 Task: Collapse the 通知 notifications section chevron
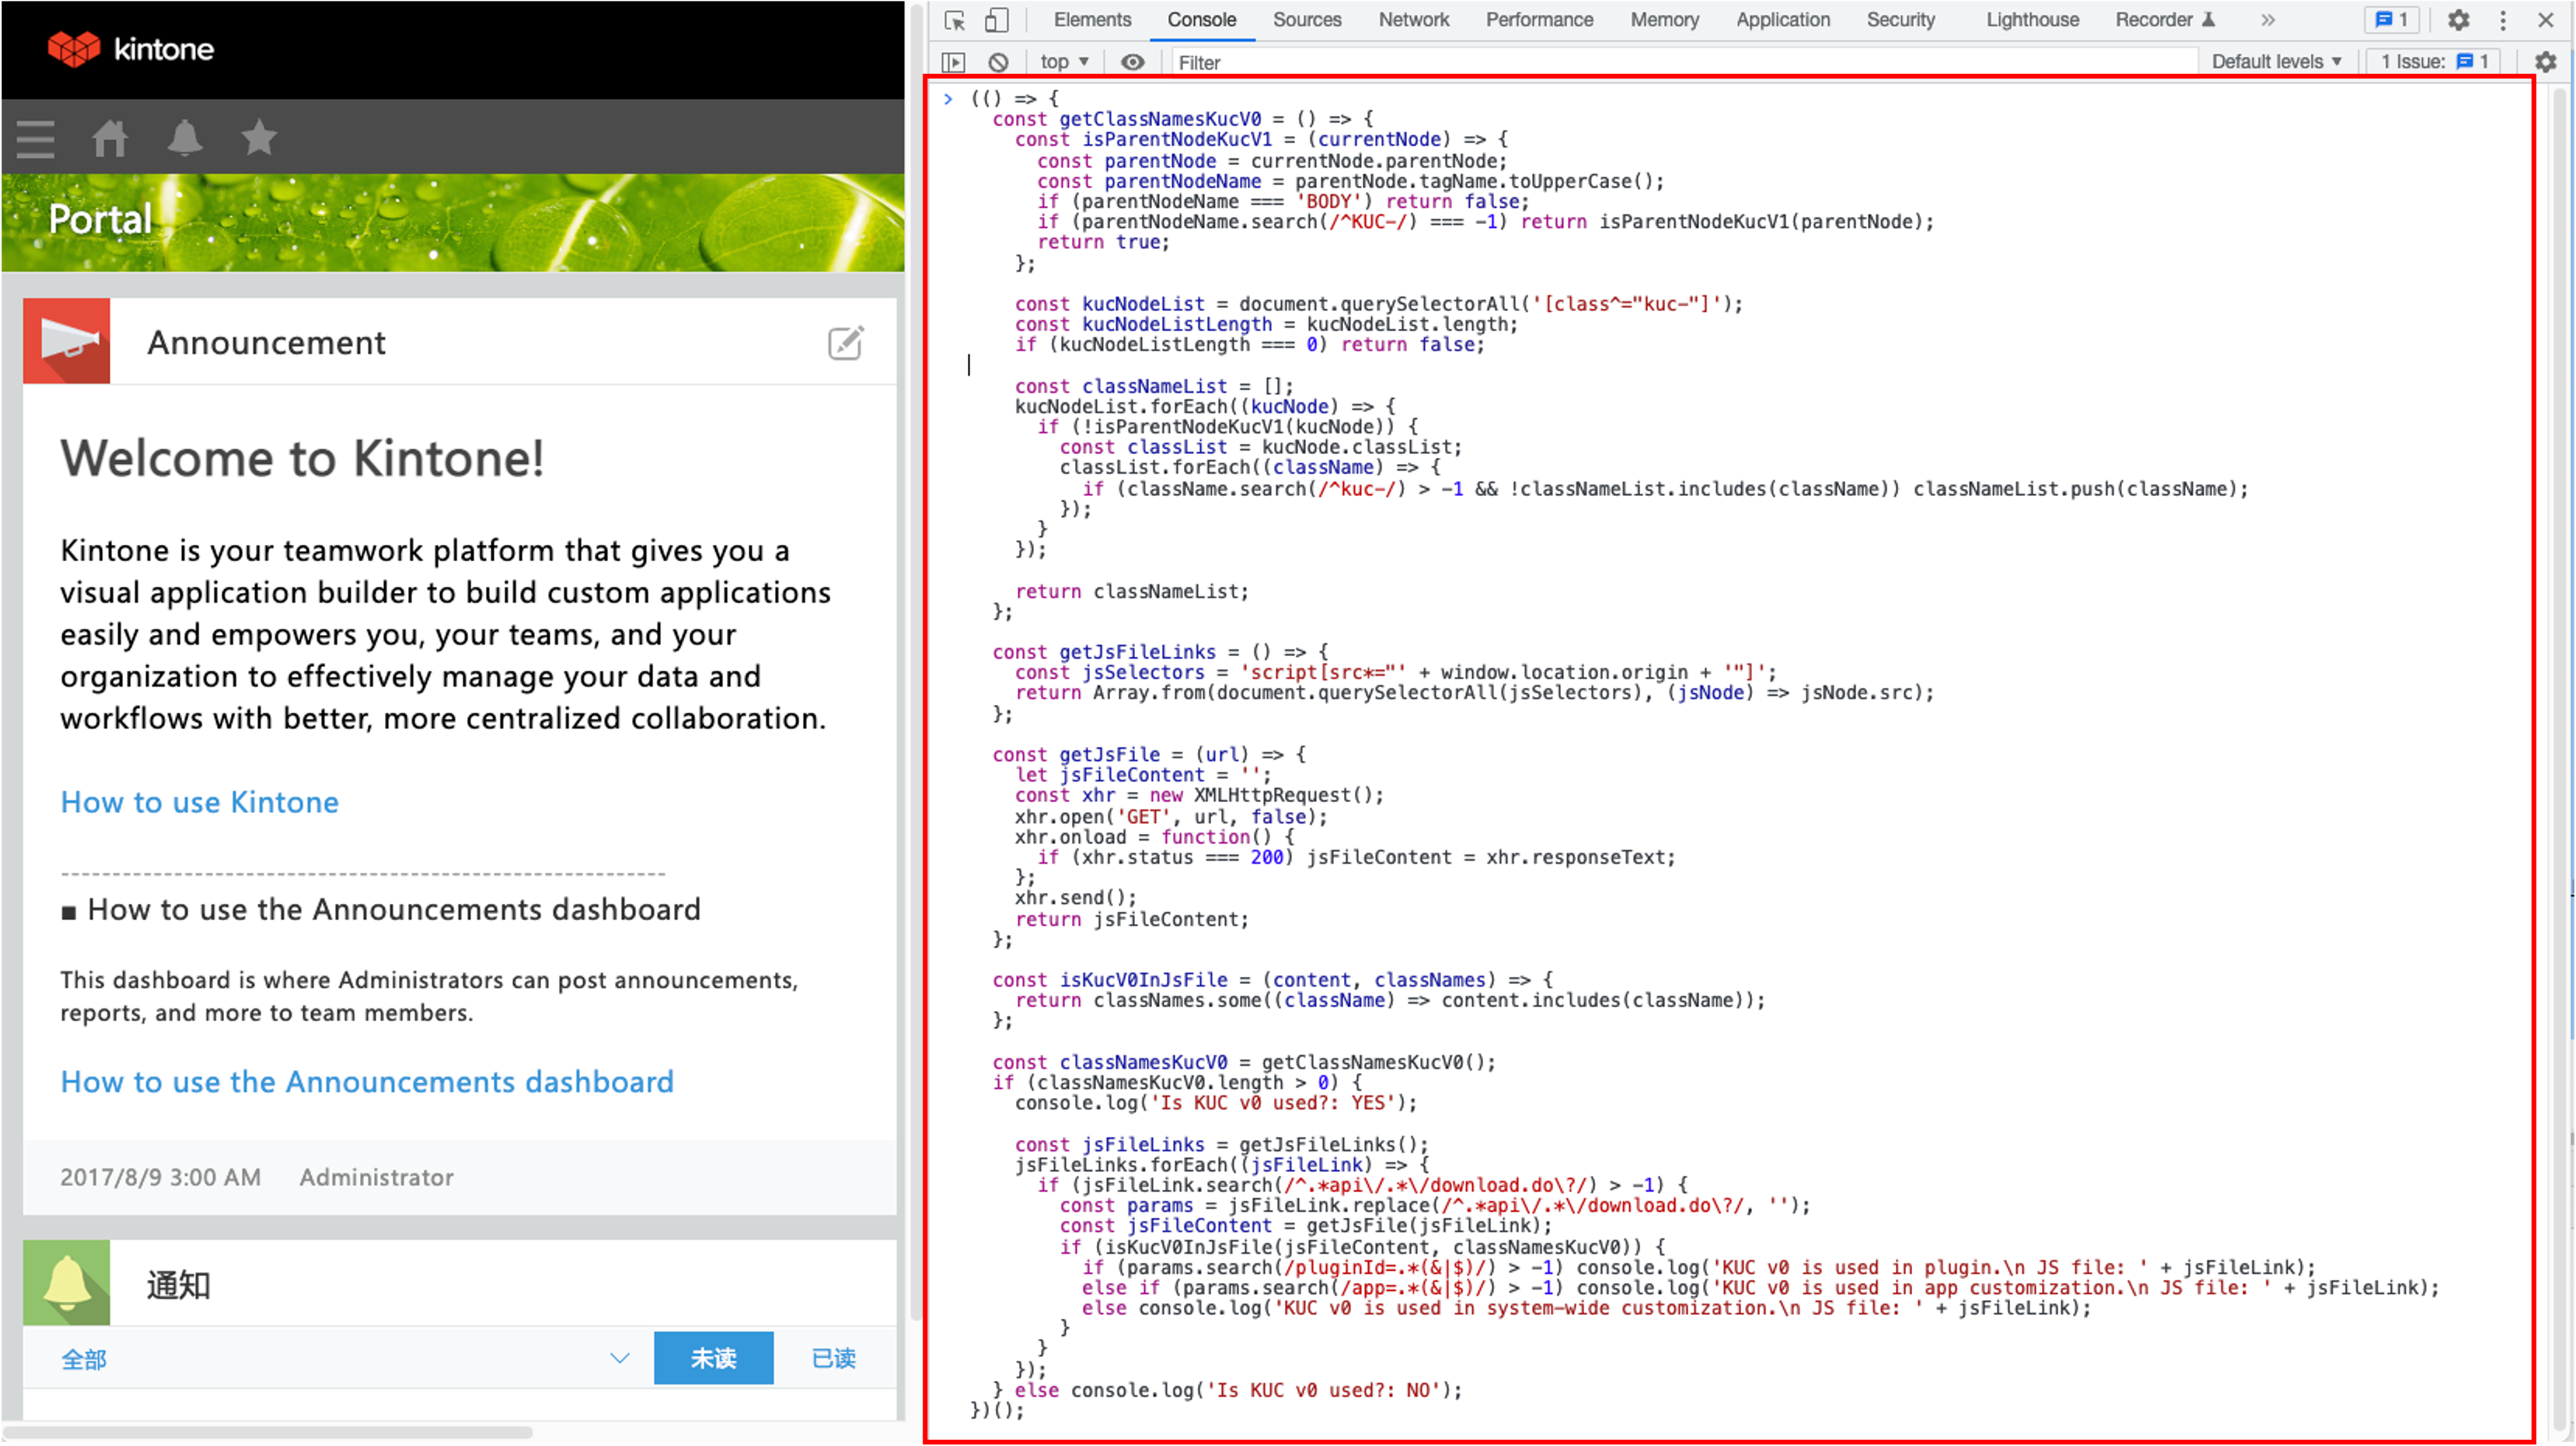pyautogui.click(x=619, y=1358)
